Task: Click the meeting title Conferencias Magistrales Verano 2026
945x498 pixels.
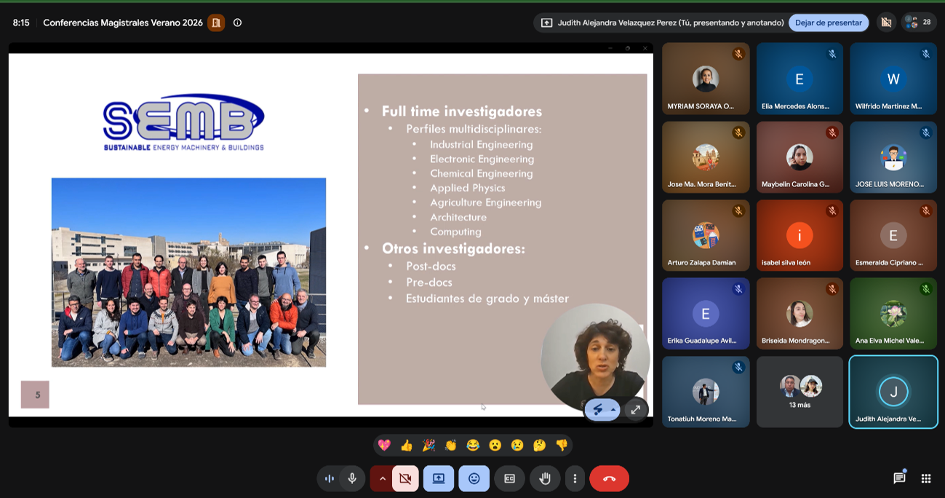Action: click(123, 23)
